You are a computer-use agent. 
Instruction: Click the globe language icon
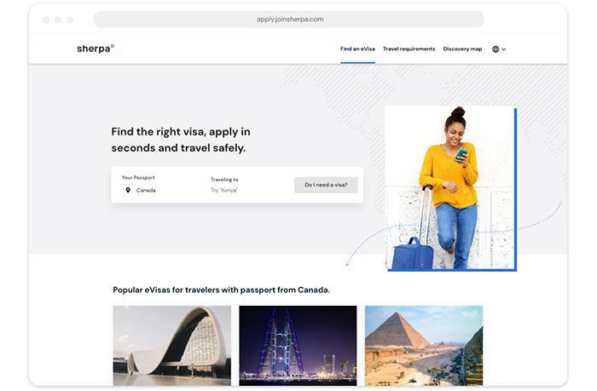496,49
